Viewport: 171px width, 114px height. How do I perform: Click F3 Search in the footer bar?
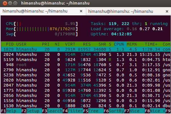[52, 111]
